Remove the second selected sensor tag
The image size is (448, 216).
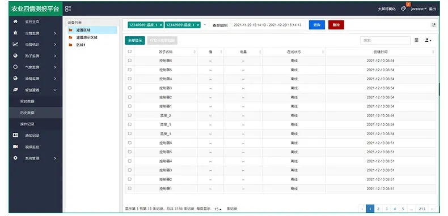click(198, 25)
